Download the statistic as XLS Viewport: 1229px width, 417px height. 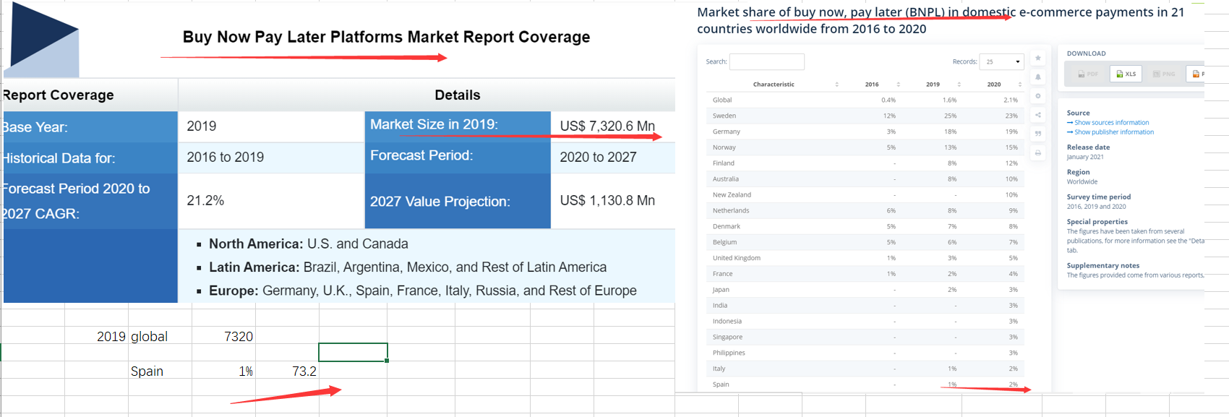[1126, 74]
